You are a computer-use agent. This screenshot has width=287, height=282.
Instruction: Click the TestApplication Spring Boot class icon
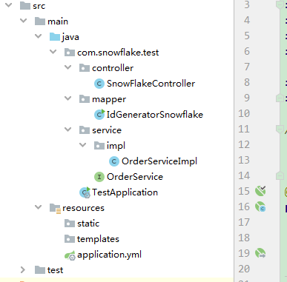point(85,192)
